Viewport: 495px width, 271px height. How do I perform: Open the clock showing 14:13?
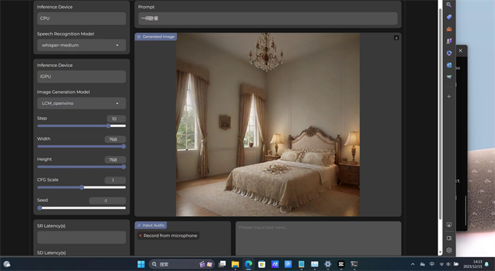click(473, 264)
